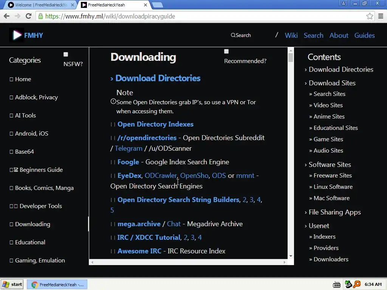
Task: Click horizontal scrollbar right arrow
Action: [x=284, y=262]
